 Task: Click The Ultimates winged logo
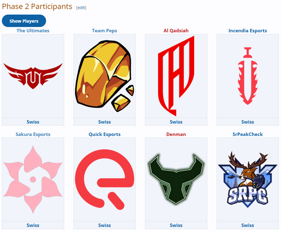[33, 76]
